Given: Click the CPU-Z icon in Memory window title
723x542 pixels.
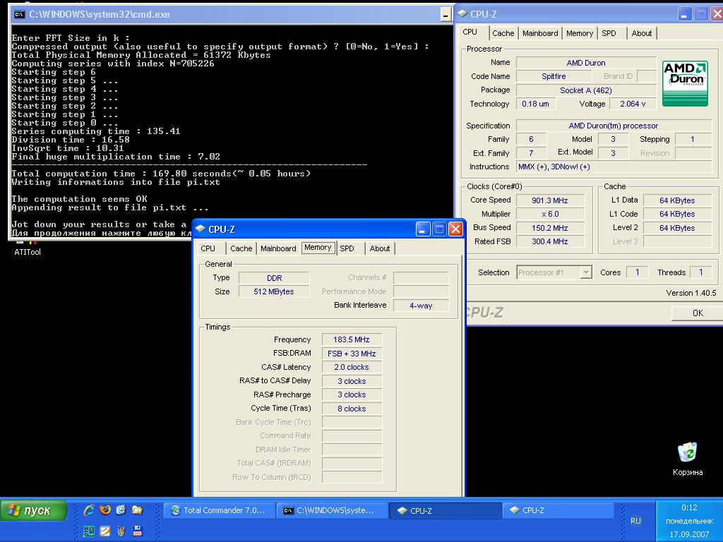Looking at the screenshot, I should coord(201,229).
